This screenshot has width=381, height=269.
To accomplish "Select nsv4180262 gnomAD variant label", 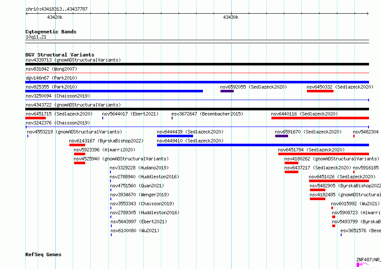I will point(332,159).
